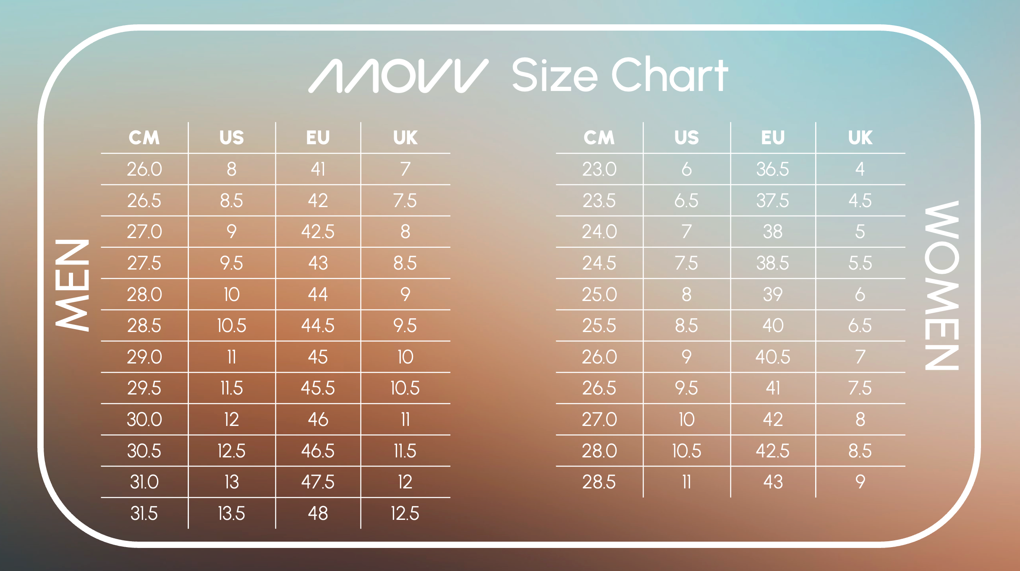The width and height of the screenshot is (1020, 571).
Task: Click women's EU size 38.5 cell
Action: click(x=772, y=263)
